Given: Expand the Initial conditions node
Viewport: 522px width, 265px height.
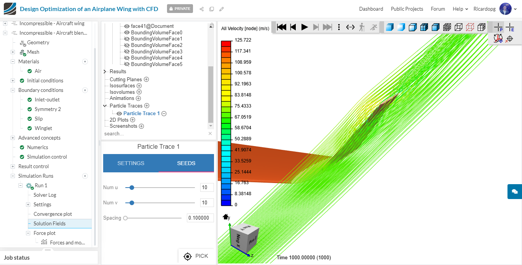Looking at the screenshot, I should click(x=13, y=81).
